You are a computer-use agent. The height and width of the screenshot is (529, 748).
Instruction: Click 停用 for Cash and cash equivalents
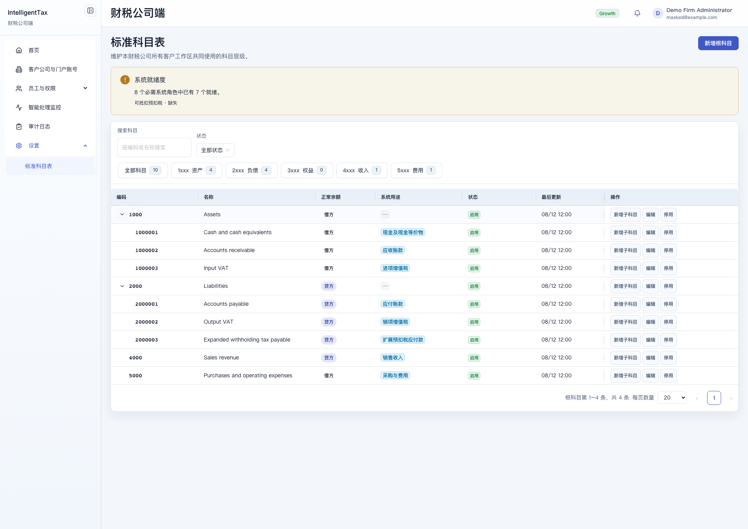point(668,233)
